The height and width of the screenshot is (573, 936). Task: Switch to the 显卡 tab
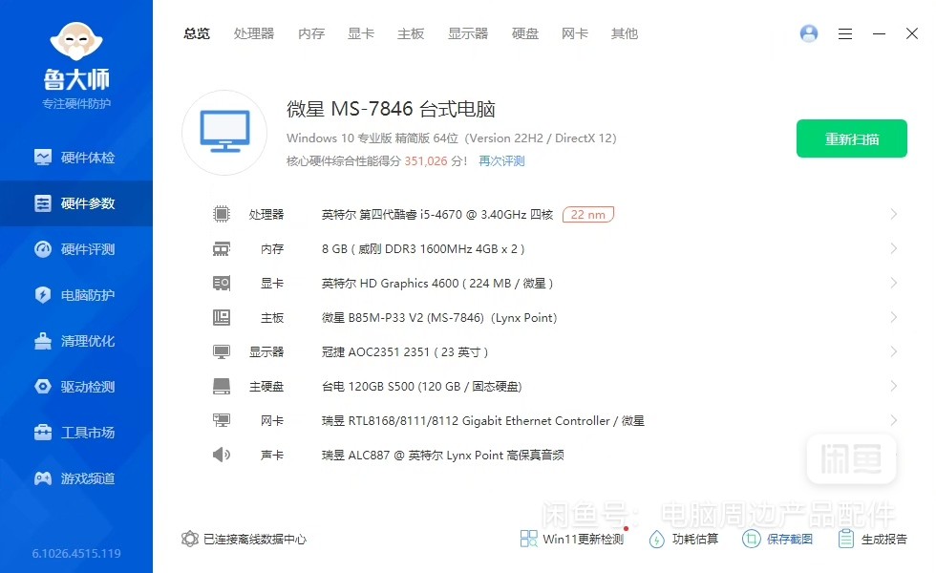[x=361, y=34]
